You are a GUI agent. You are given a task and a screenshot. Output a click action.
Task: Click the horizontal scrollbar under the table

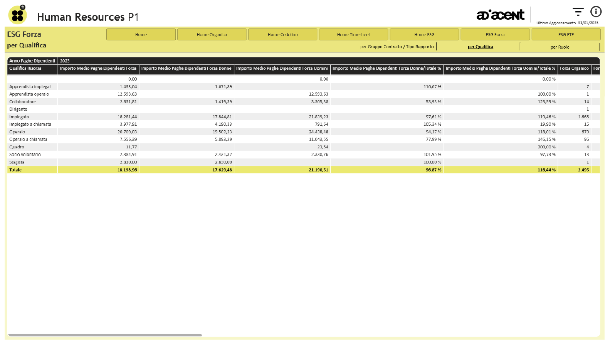coord(105,335)
